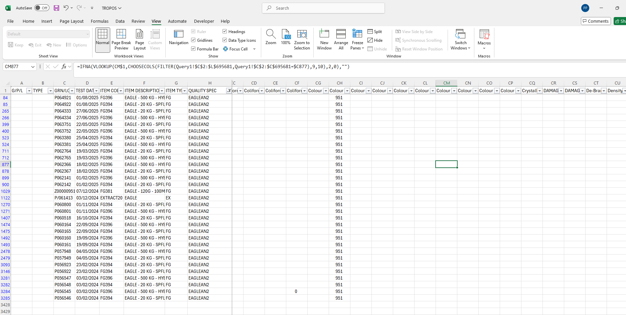This screenshot has height=315, width=626.
Task: Click Arrange All windows
Action: click(341, 40)
